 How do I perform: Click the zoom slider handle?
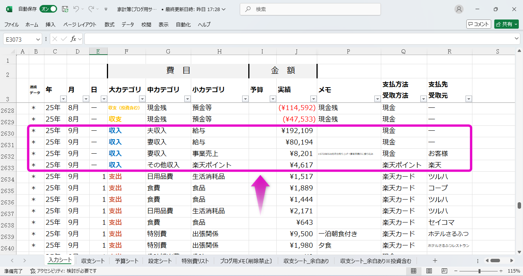[479, 271]
